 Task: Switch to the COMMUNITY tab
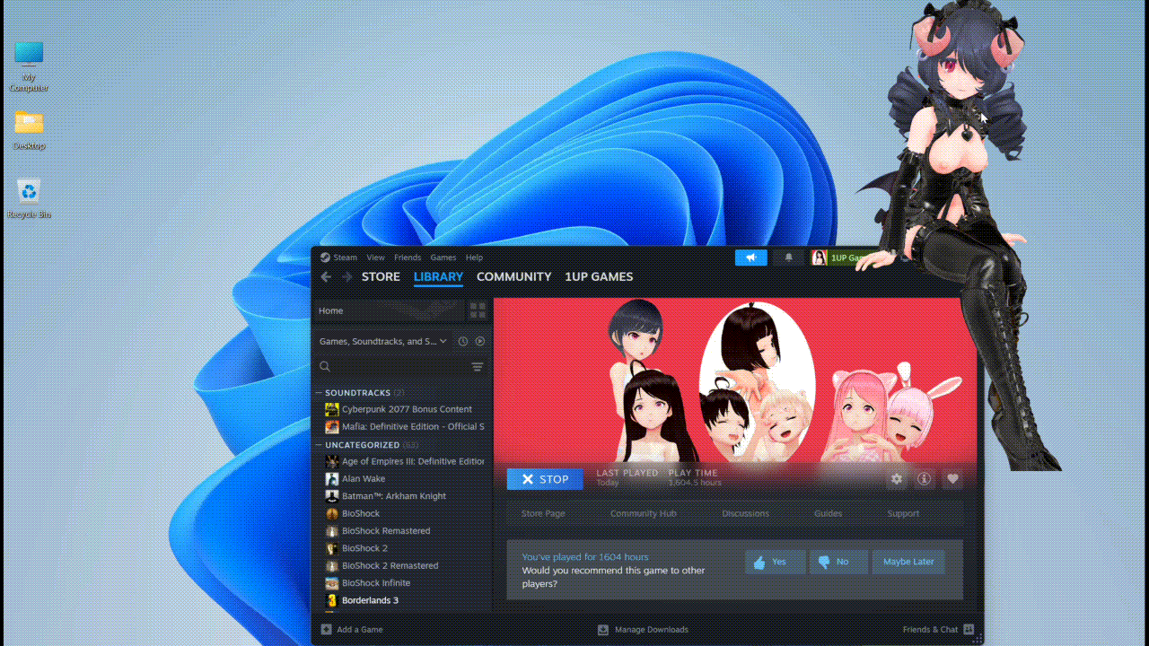click(513, 277)
